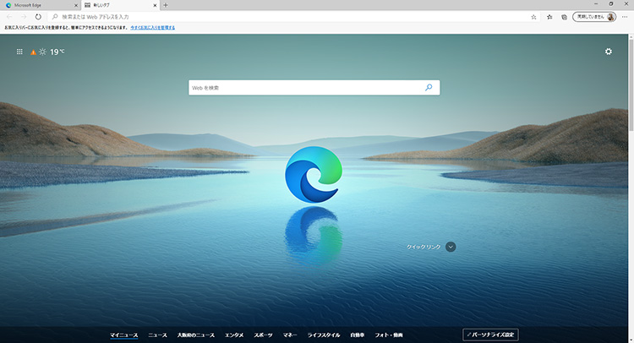
Task: Open the 同期していません profile button
Action: [593, 16]
